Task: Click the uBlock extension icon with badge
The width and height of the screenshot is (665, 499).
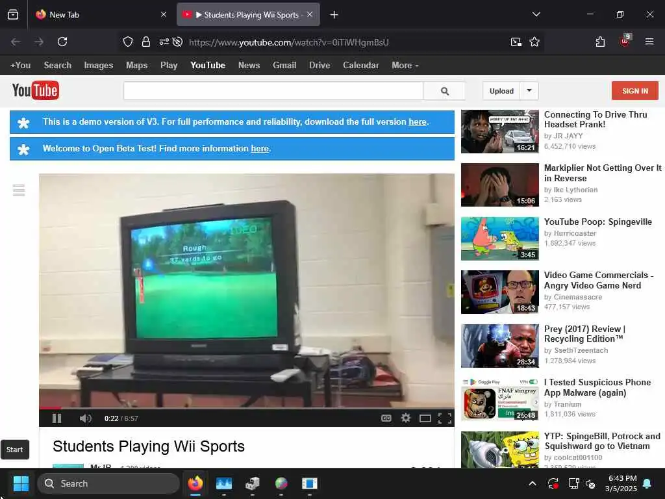Action: (625, 41)
